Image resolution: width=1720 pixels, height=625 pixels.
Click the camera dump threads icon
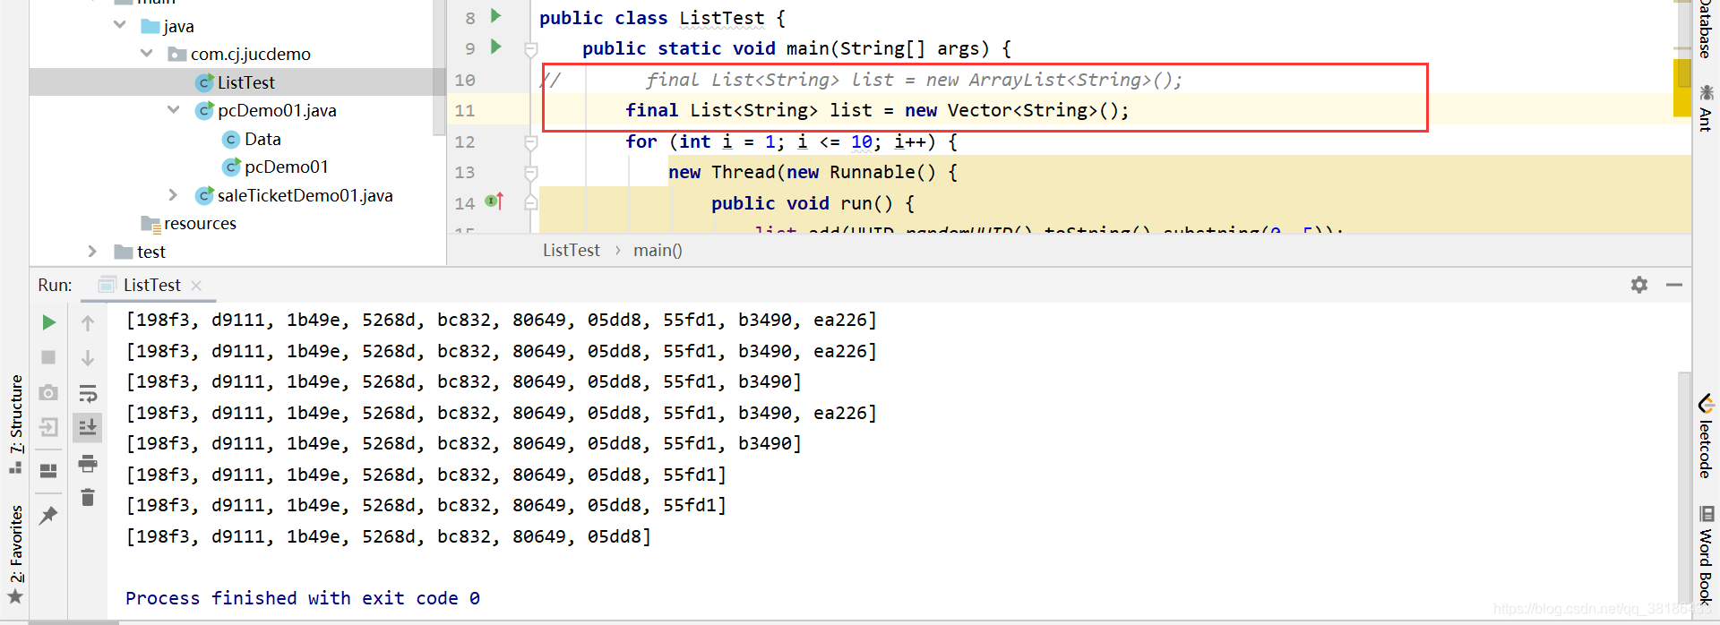[x=49, y=392]
